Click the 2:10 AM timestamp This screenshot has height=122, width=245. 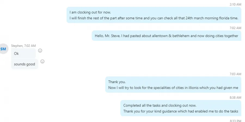click(235, 5)
